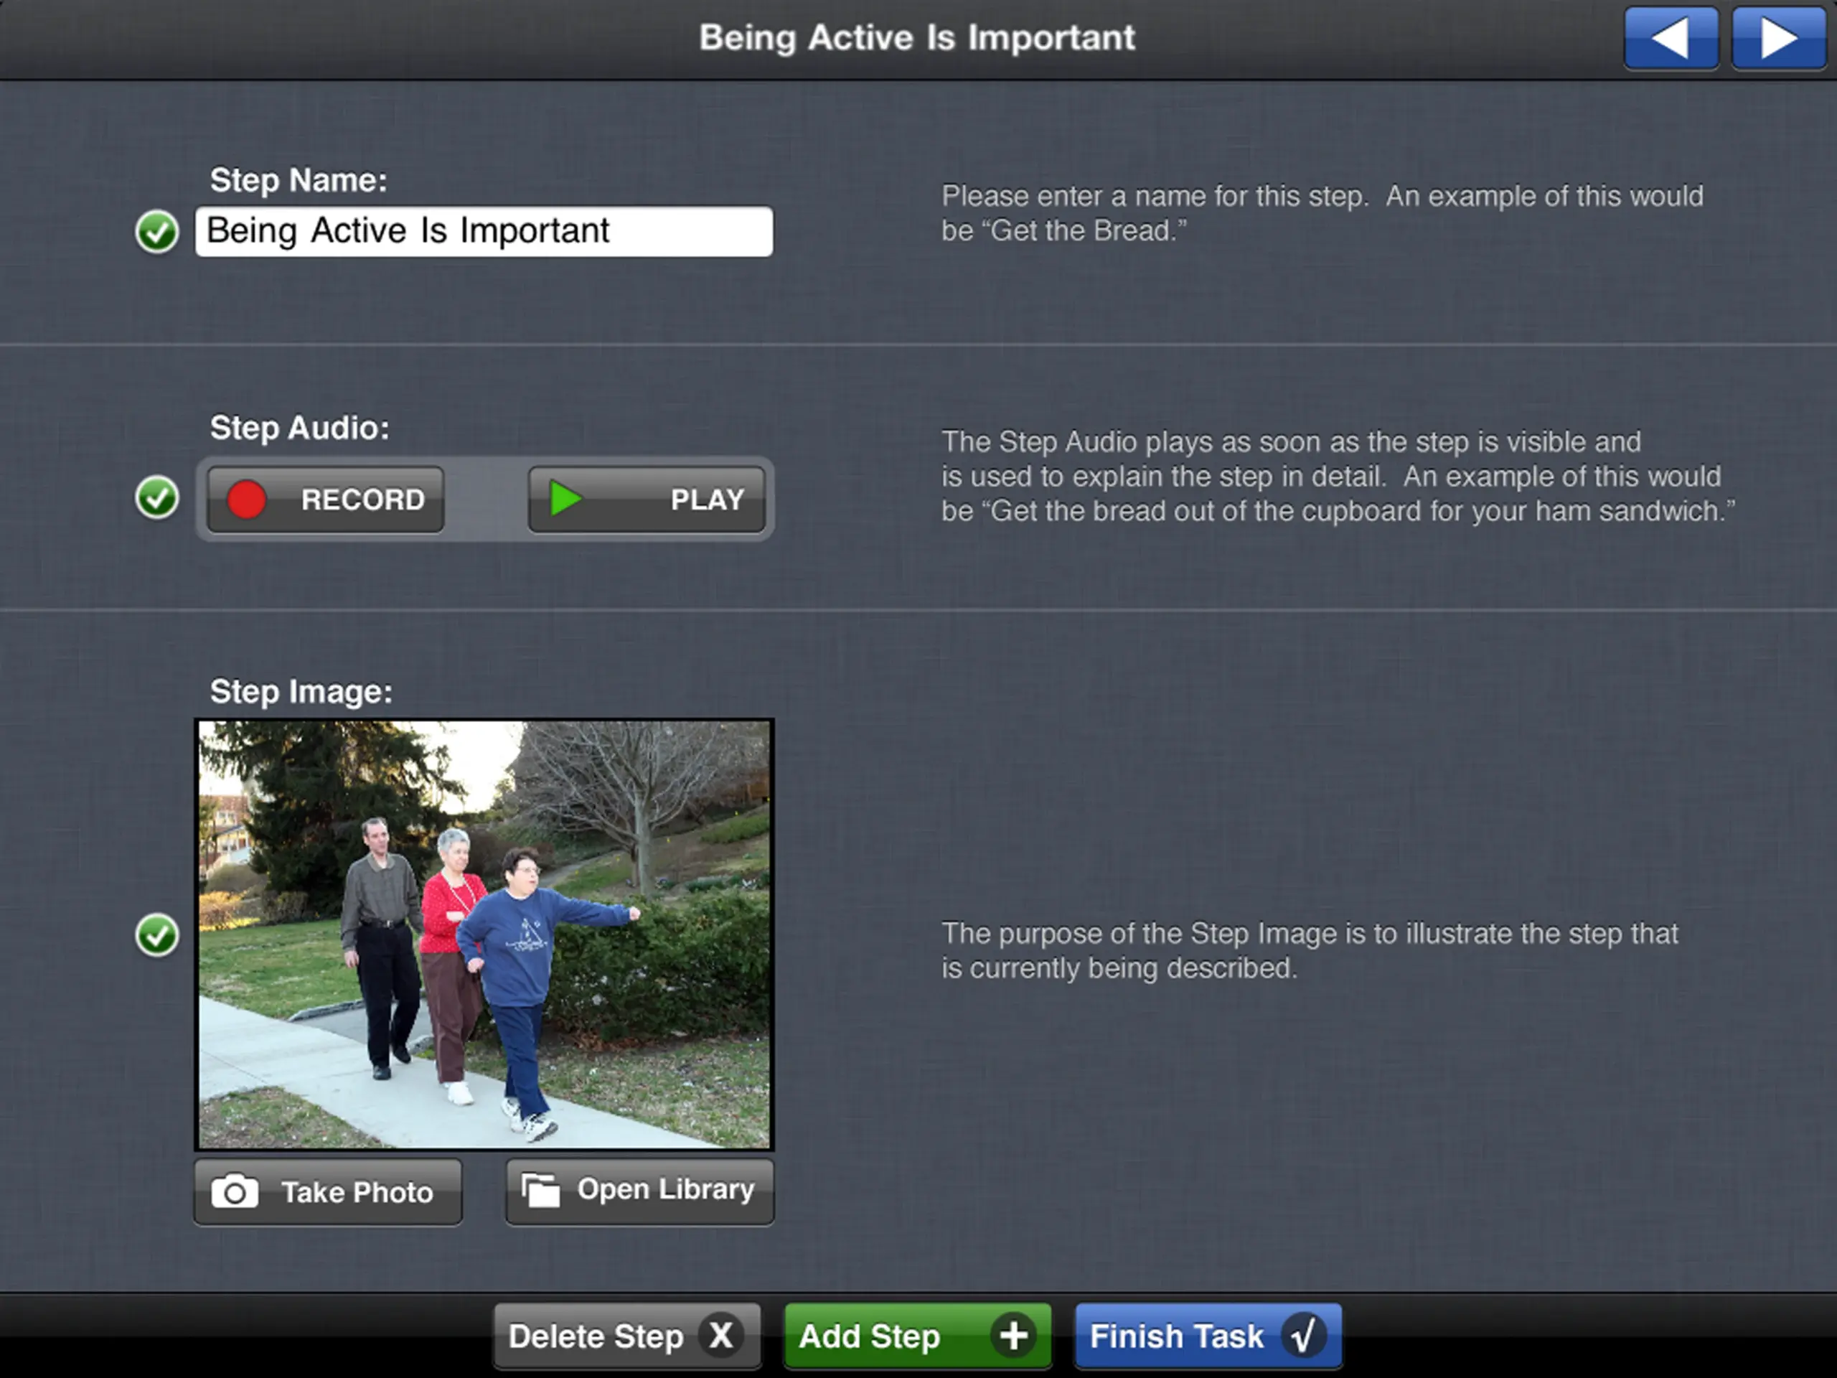Click the Step Image purpose description text
Viewport: 1837px width, 1378px height.
click(1310, 951)
